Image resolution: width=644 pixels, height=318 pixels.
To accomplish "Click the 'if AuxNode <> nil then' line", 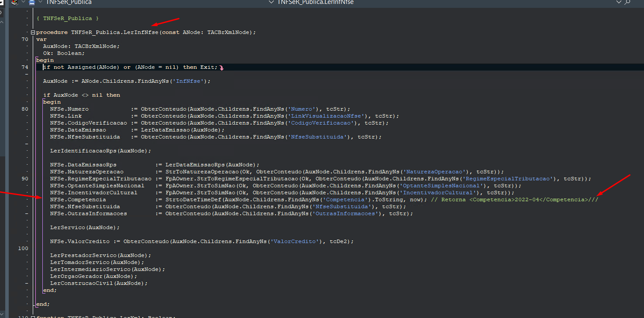I will click(82, 95).
